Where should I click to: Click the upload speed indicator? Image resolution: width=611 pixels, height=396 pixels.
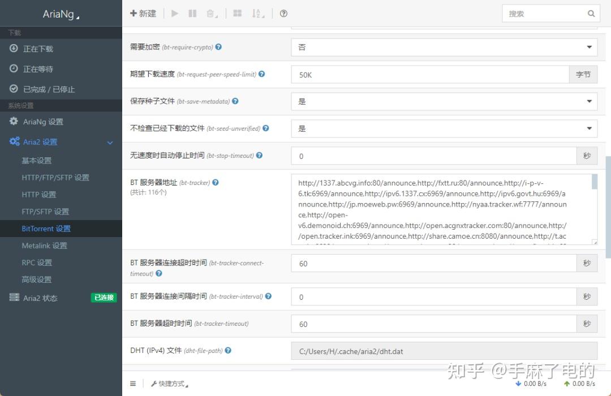pos(579,384)
